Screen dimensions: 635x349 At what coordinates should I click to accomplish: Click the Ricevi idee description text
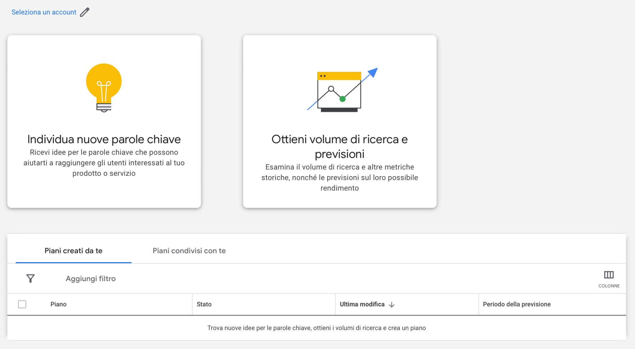pyautogui.click(x=104, y=163)
